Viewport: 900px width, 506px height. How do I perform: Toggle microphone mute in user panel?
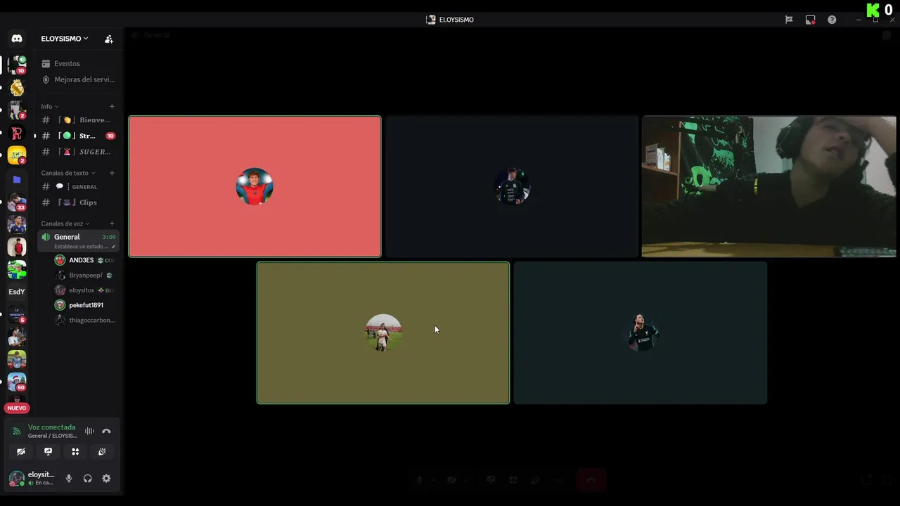tap(69, 479)
